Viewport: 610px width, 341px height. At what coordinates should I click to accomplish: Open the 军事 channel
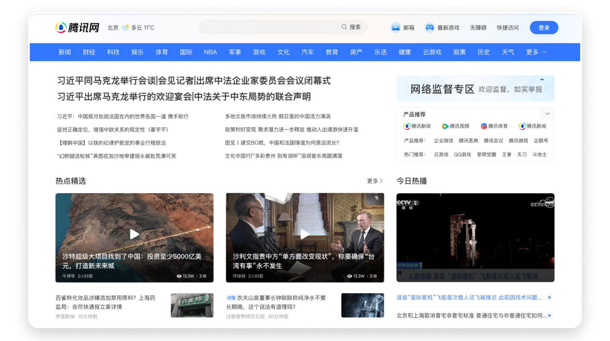coord(235,52)
